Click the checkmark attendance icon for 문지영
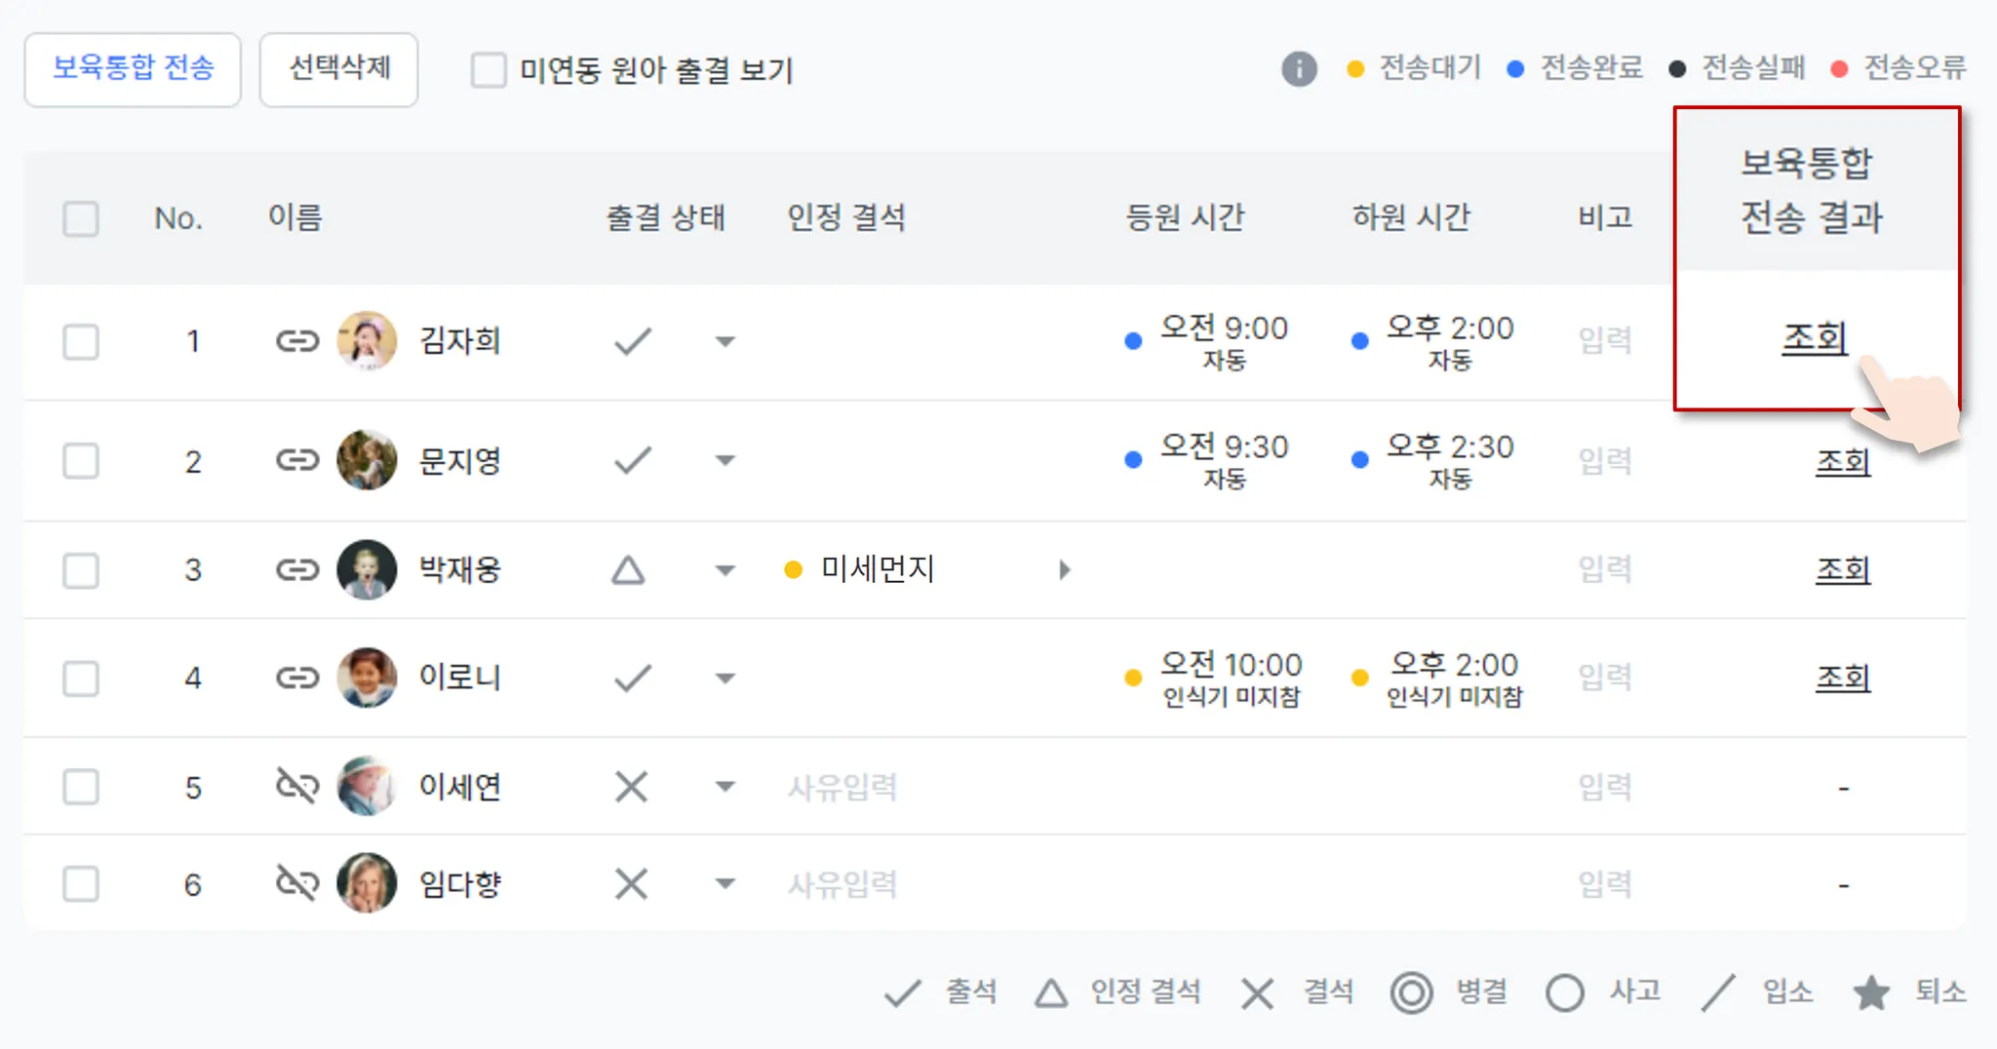 pos(633,460)
